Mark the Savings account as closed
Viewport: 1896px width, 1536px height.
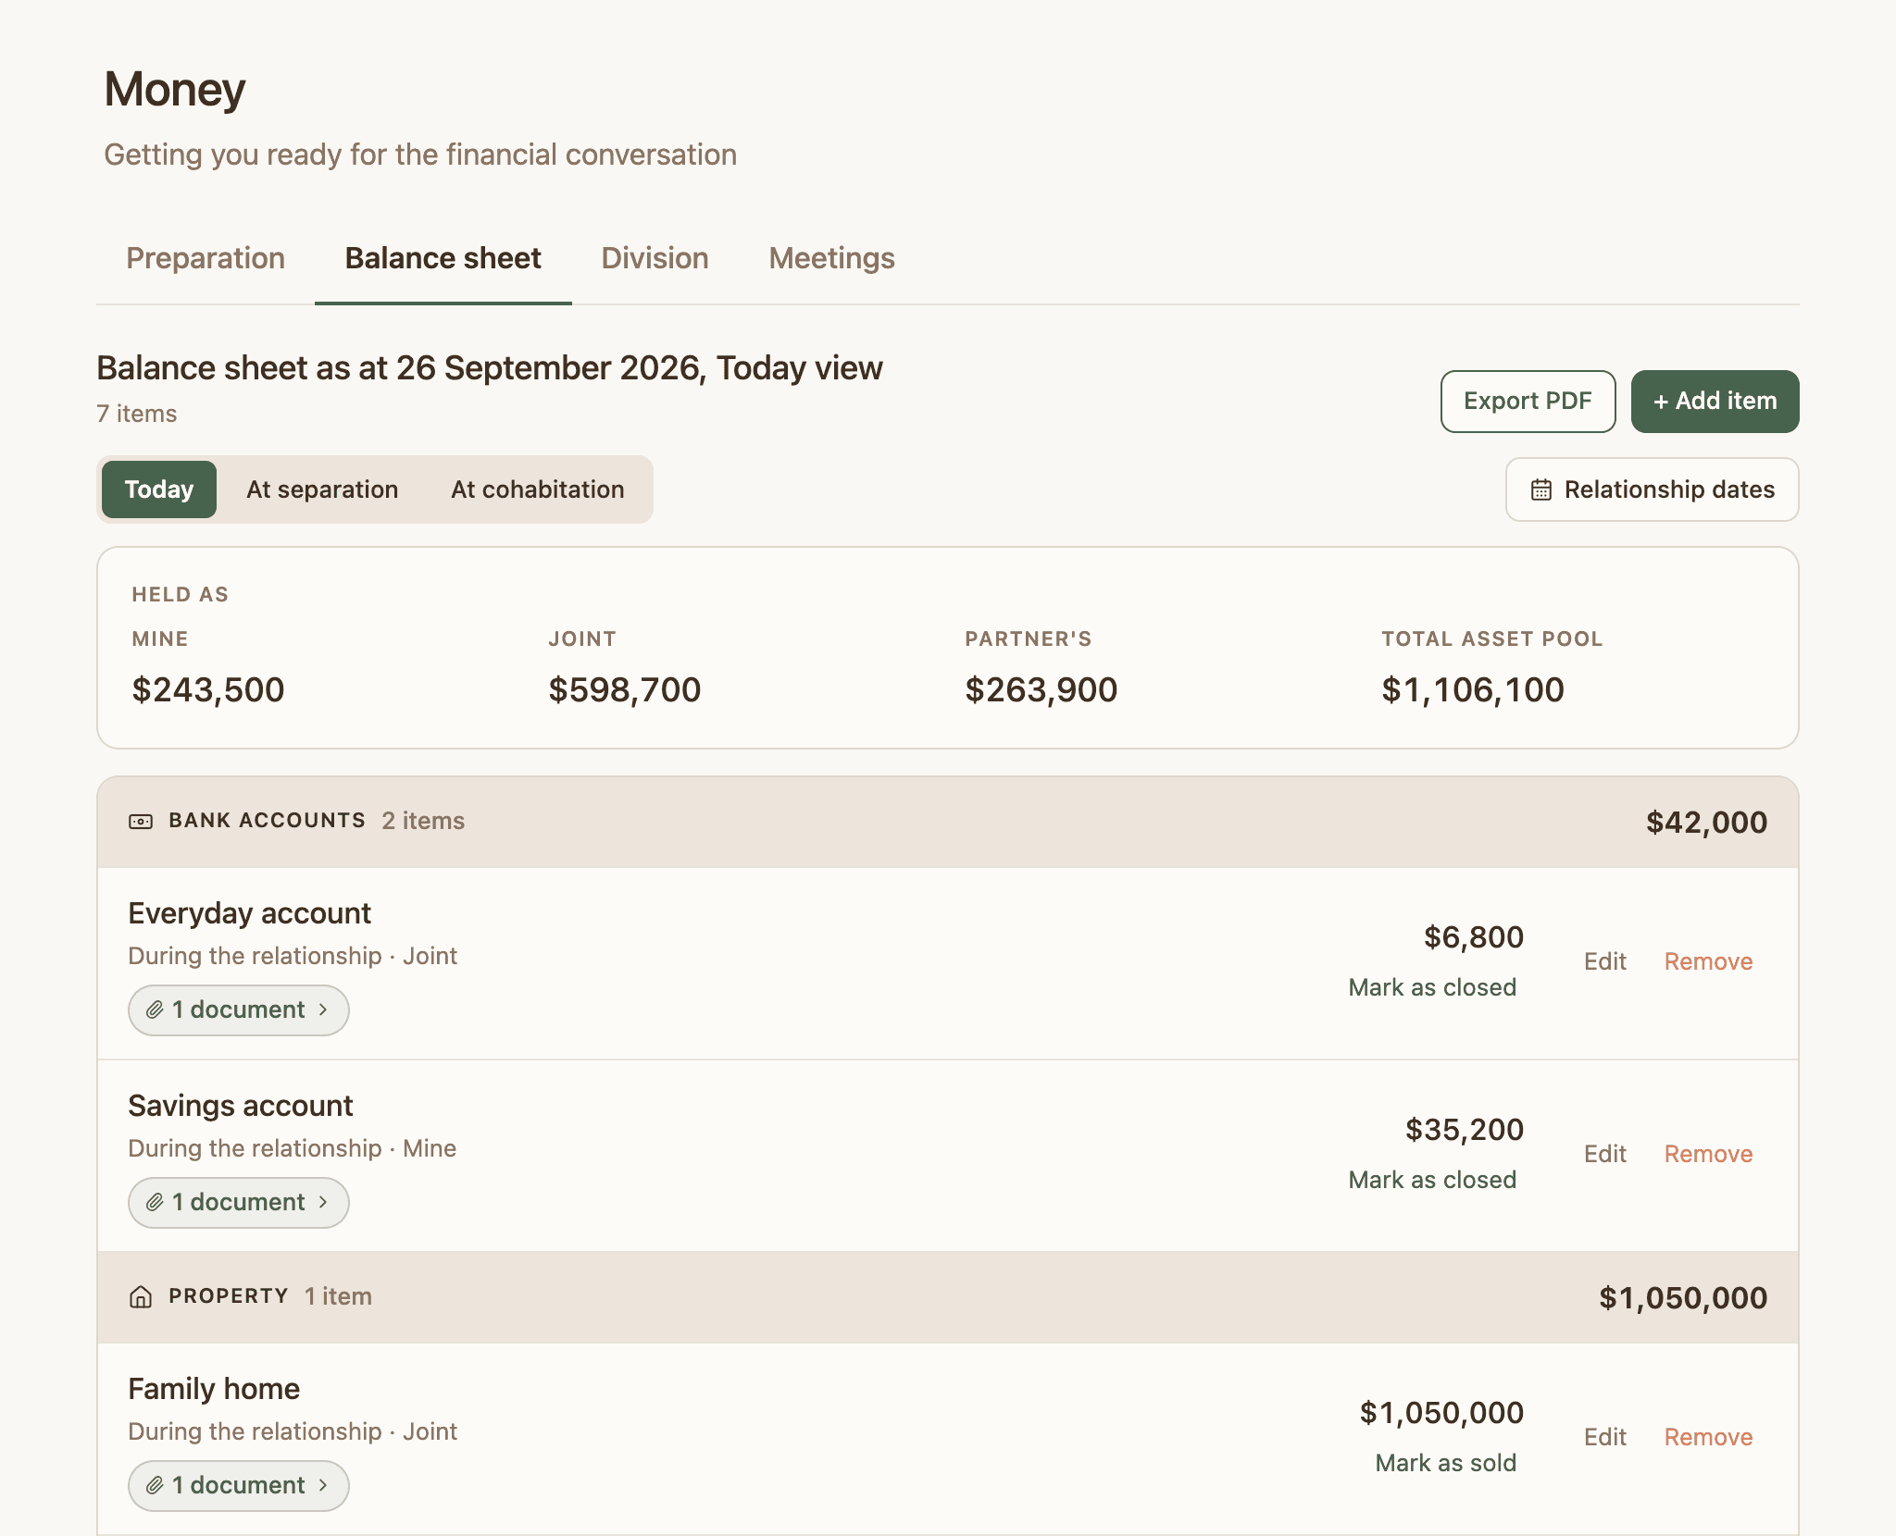pos(1432,1180)
